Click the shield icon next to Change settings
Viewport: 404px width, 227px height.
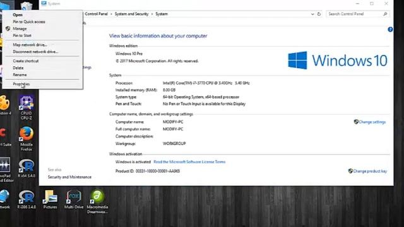(x=356, y=122)
